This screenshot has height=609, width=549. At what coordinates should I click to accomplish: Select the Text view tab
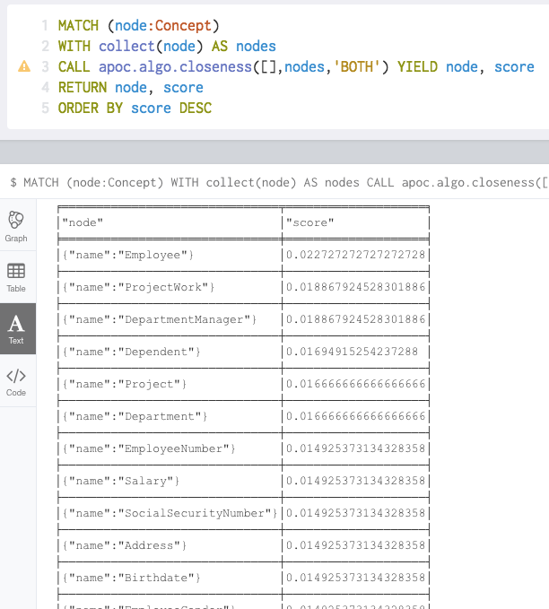tap(17, 329)
